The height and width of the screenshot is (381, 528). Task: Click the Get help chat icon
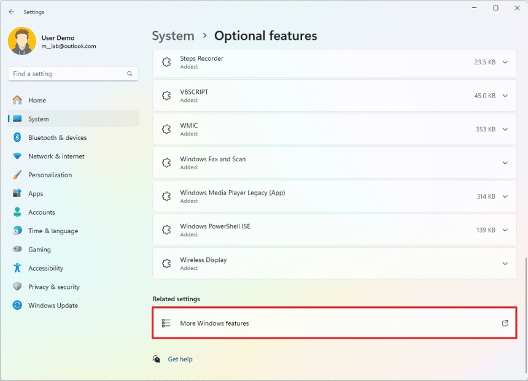click(157, 359)
